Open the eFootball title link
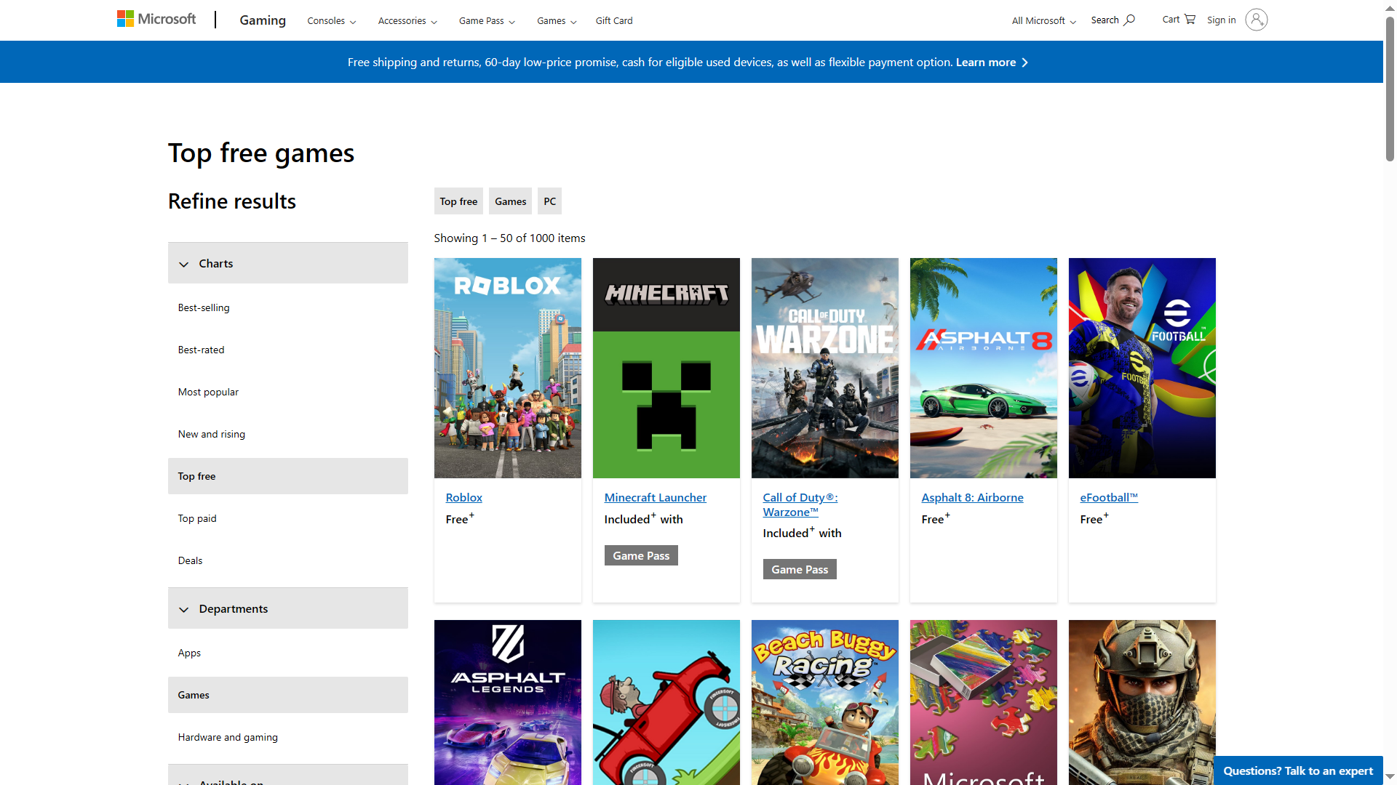Viewport: 1397px width, 785px height. 1109,498
